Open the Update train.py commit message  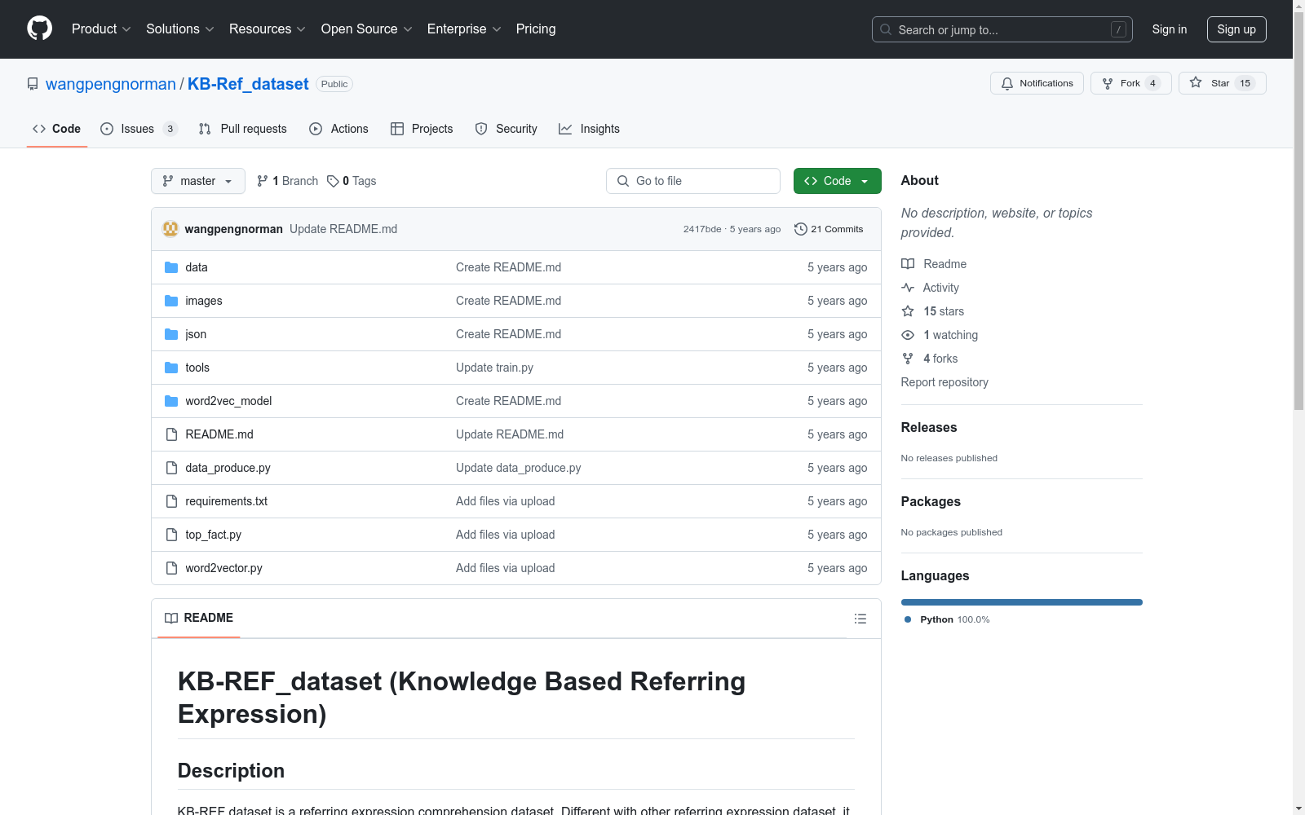(494, 368)
